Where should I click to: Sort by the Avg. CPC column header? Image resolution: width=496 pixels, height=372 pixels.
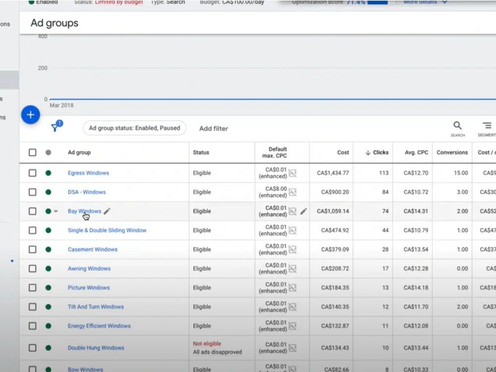coord(416,152)
